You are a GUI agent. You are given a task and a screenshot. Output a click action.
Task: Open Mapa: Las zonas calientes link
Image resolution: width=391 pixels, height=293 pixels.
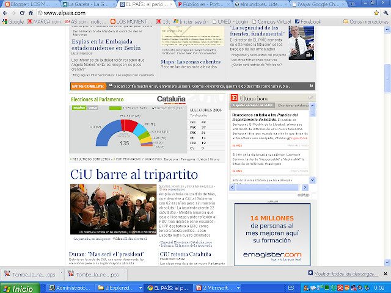(x=191, y=62)
